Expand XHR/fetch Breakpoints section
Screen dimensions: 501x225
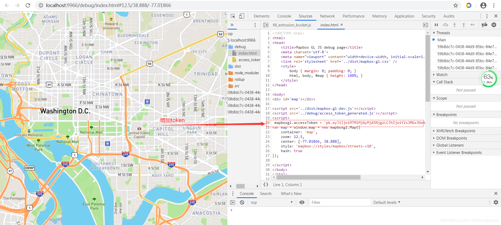coord(466,131)
